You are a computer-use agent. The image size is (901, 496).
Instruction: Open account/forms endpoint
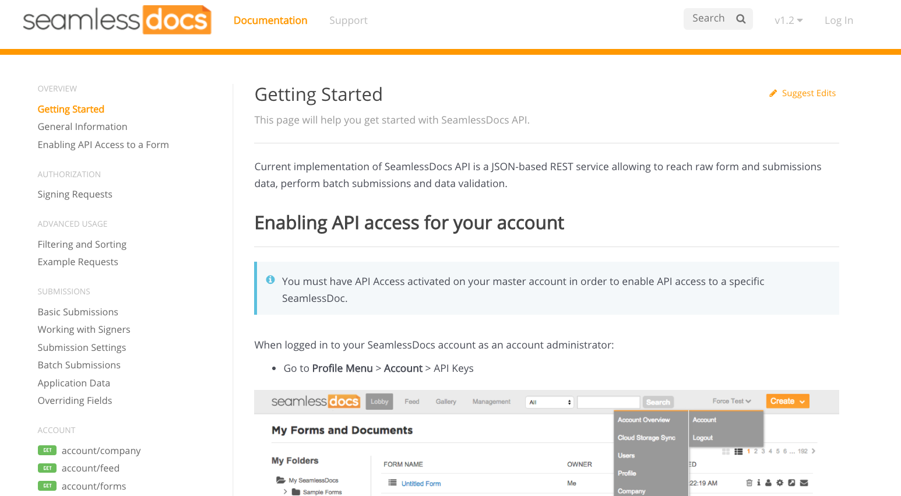[94, 486]
